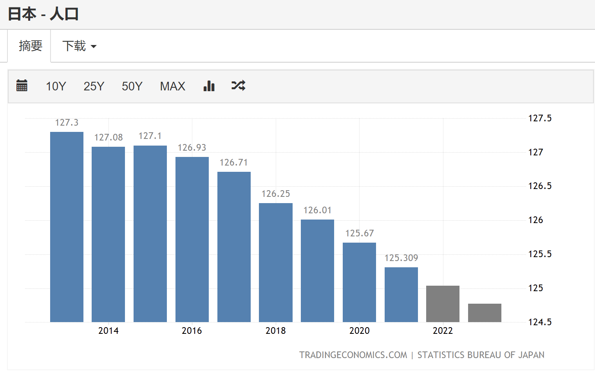Open the calendar date range picker
595x371 pixels.
[22, 86]
